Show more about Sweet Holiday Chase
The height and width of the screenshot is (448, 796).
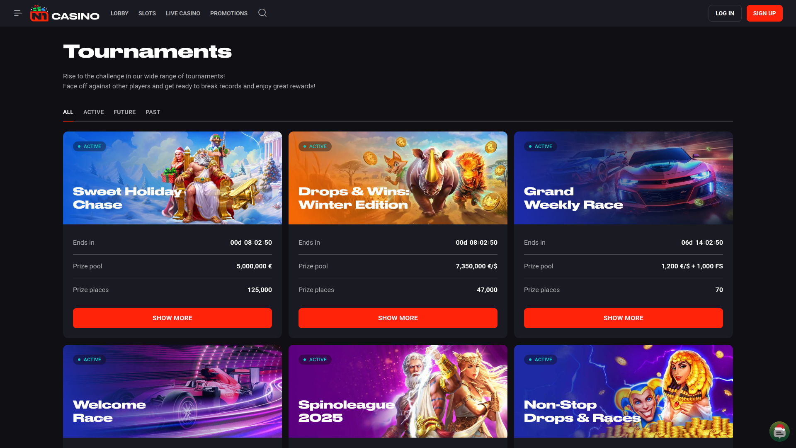pos(172,318)
